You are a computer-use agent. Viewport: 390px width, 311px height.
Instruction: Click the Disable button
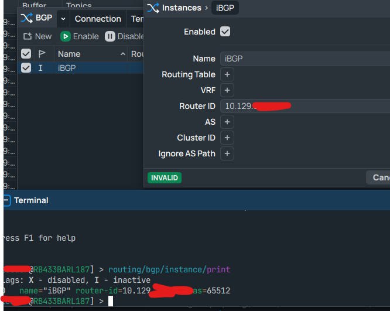click(x=124, y=36)
